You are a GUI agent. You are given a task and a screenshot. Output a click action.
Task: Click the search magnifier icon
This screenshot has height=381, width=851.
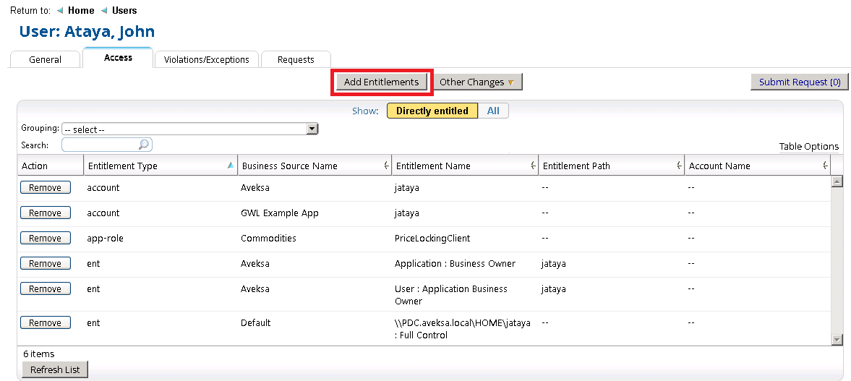pos(144,145)
